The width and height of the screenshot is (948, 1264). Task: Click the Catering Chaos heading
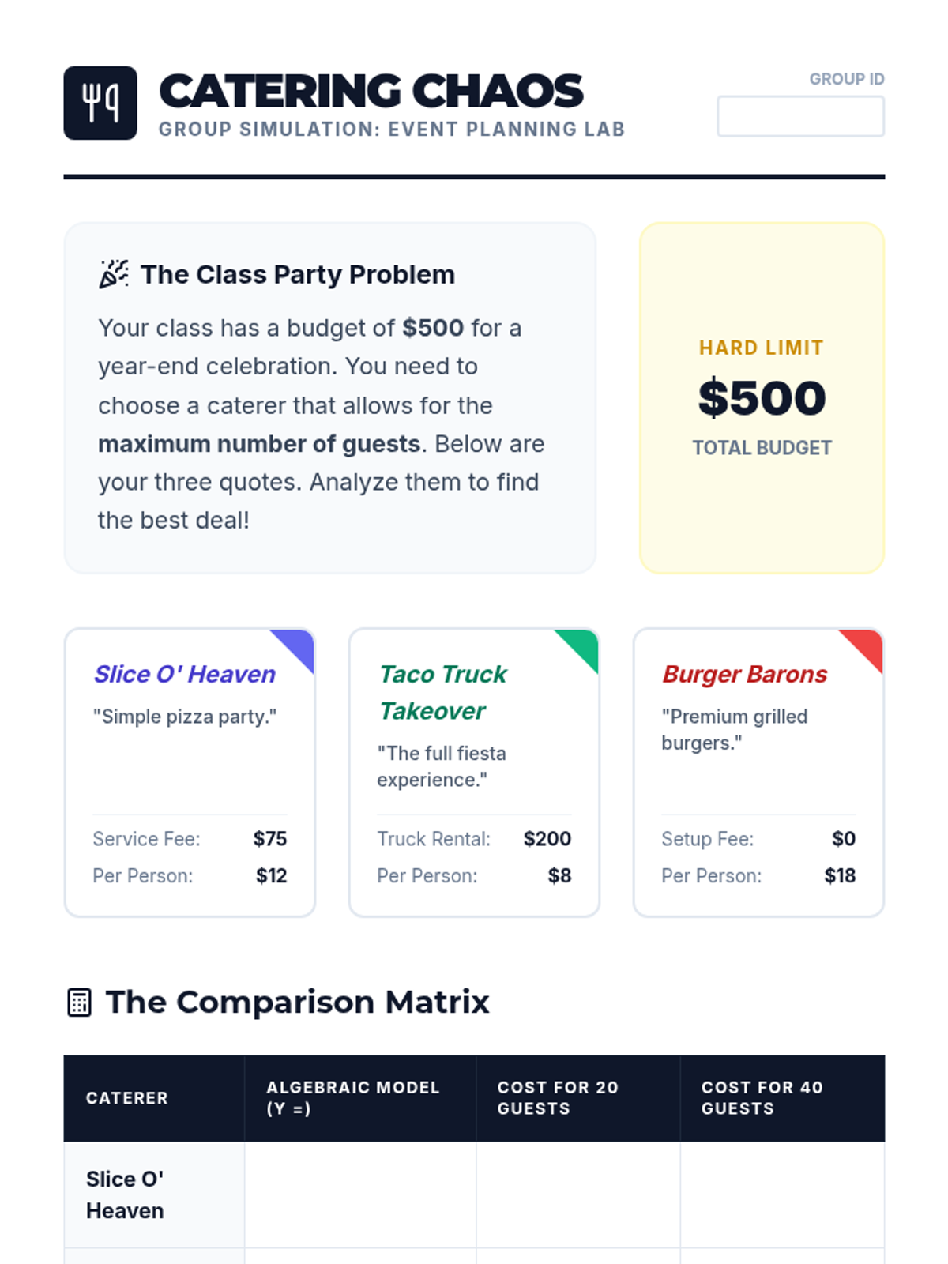tap(371, 91)
